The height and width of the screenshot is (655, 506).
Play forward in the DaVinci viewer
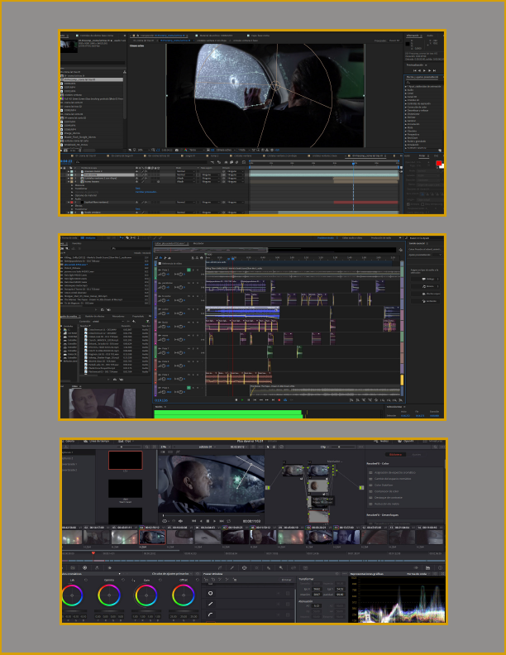point(215,521)
